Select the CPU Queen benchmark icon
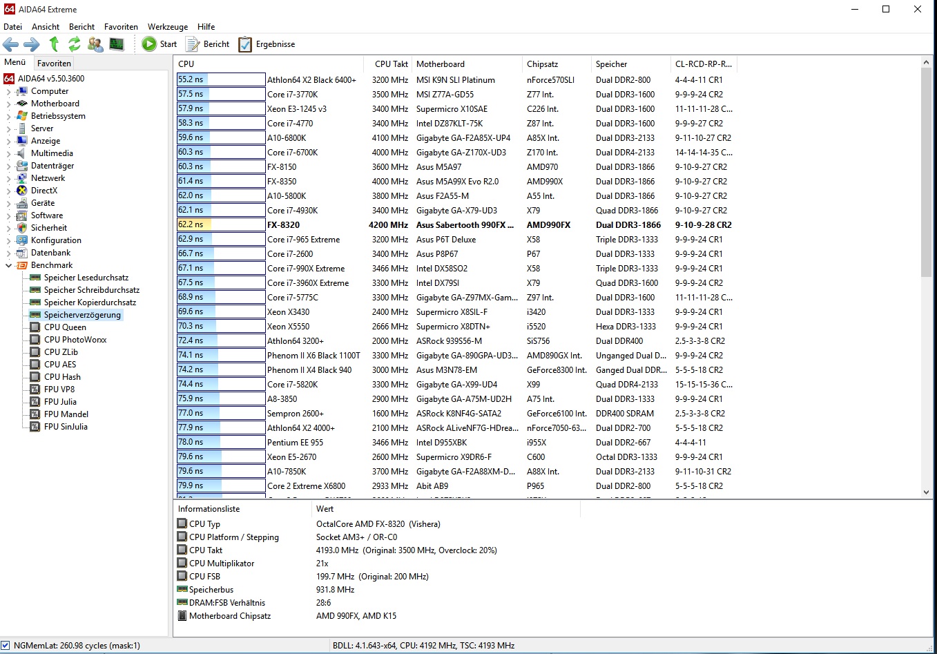This screenshot has width=937, height=654. [35, 327]
